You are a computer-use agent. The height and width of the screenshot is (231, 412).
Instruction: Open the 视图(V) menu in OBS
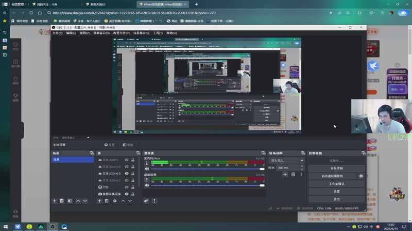click(84, 33)
